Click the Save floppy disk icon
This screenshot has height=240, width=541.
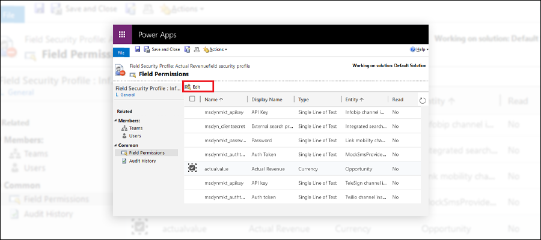pos(138,49)
